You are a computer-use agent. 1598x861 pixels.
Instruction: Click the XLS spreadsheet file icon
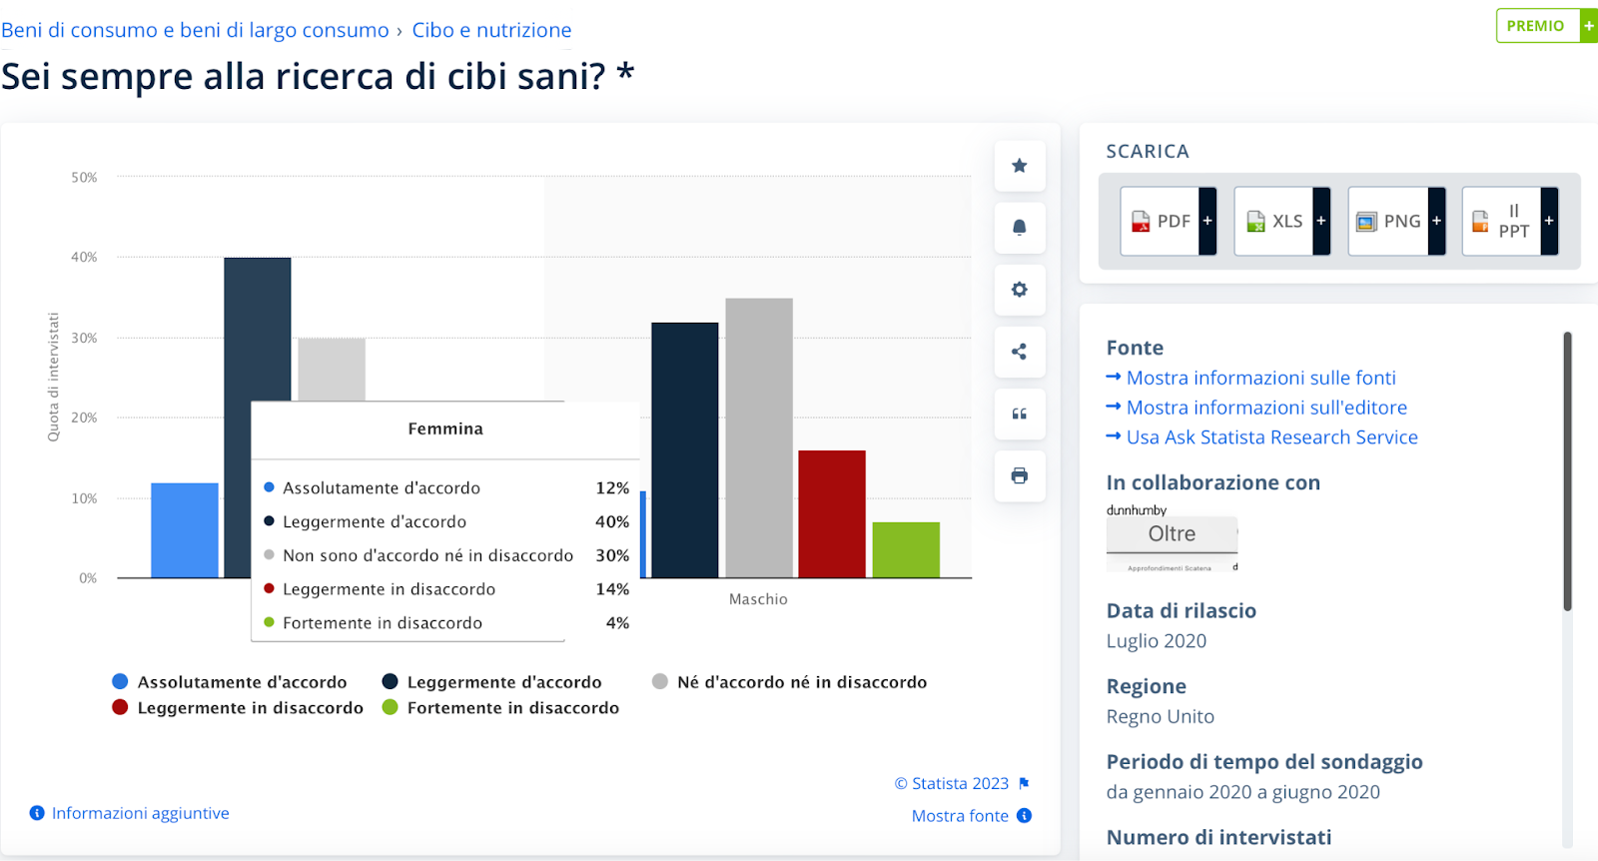tap(1255, 222)
